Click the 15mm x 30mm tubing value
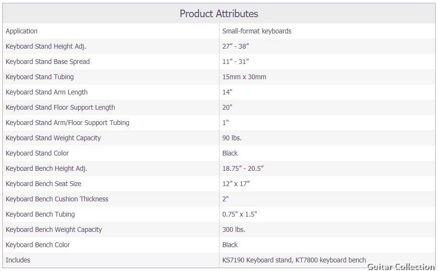 pos(244,77)
